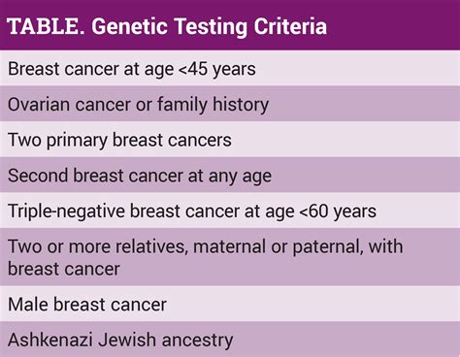The width and height of the screenshot is (460, 357).
Task: Click the word Triple-negative
Action: pyautogui.click(x=66, y=211)
